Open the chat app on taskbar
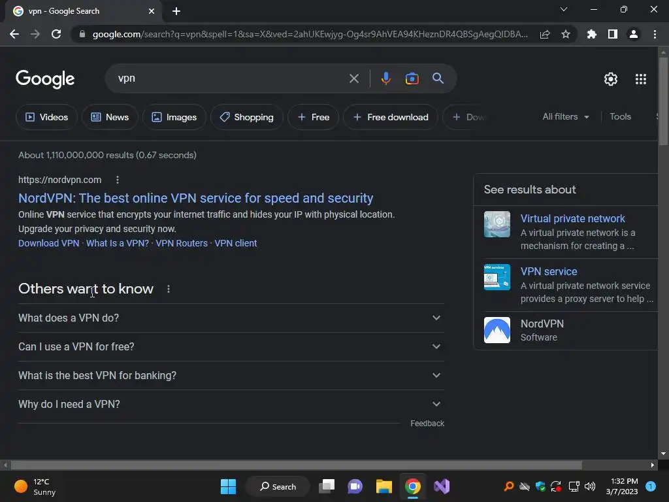Screen dimensions: 669x502 point(355,486)
